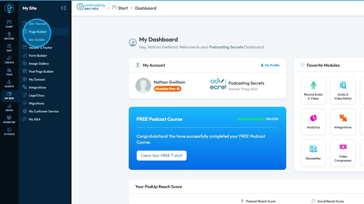Image resolution: width=364 pixels, height=204 pixels.
Task: Open the Record section in left rail
Action: point(9,35)
